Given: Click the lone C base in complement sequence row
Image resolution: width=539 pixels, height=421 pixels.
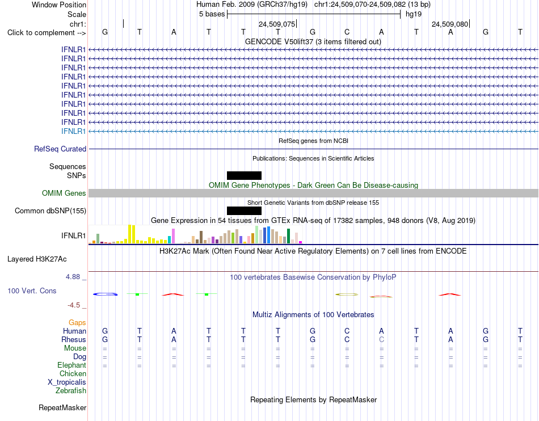Looking at the screenshot, I should click(347, 32).
